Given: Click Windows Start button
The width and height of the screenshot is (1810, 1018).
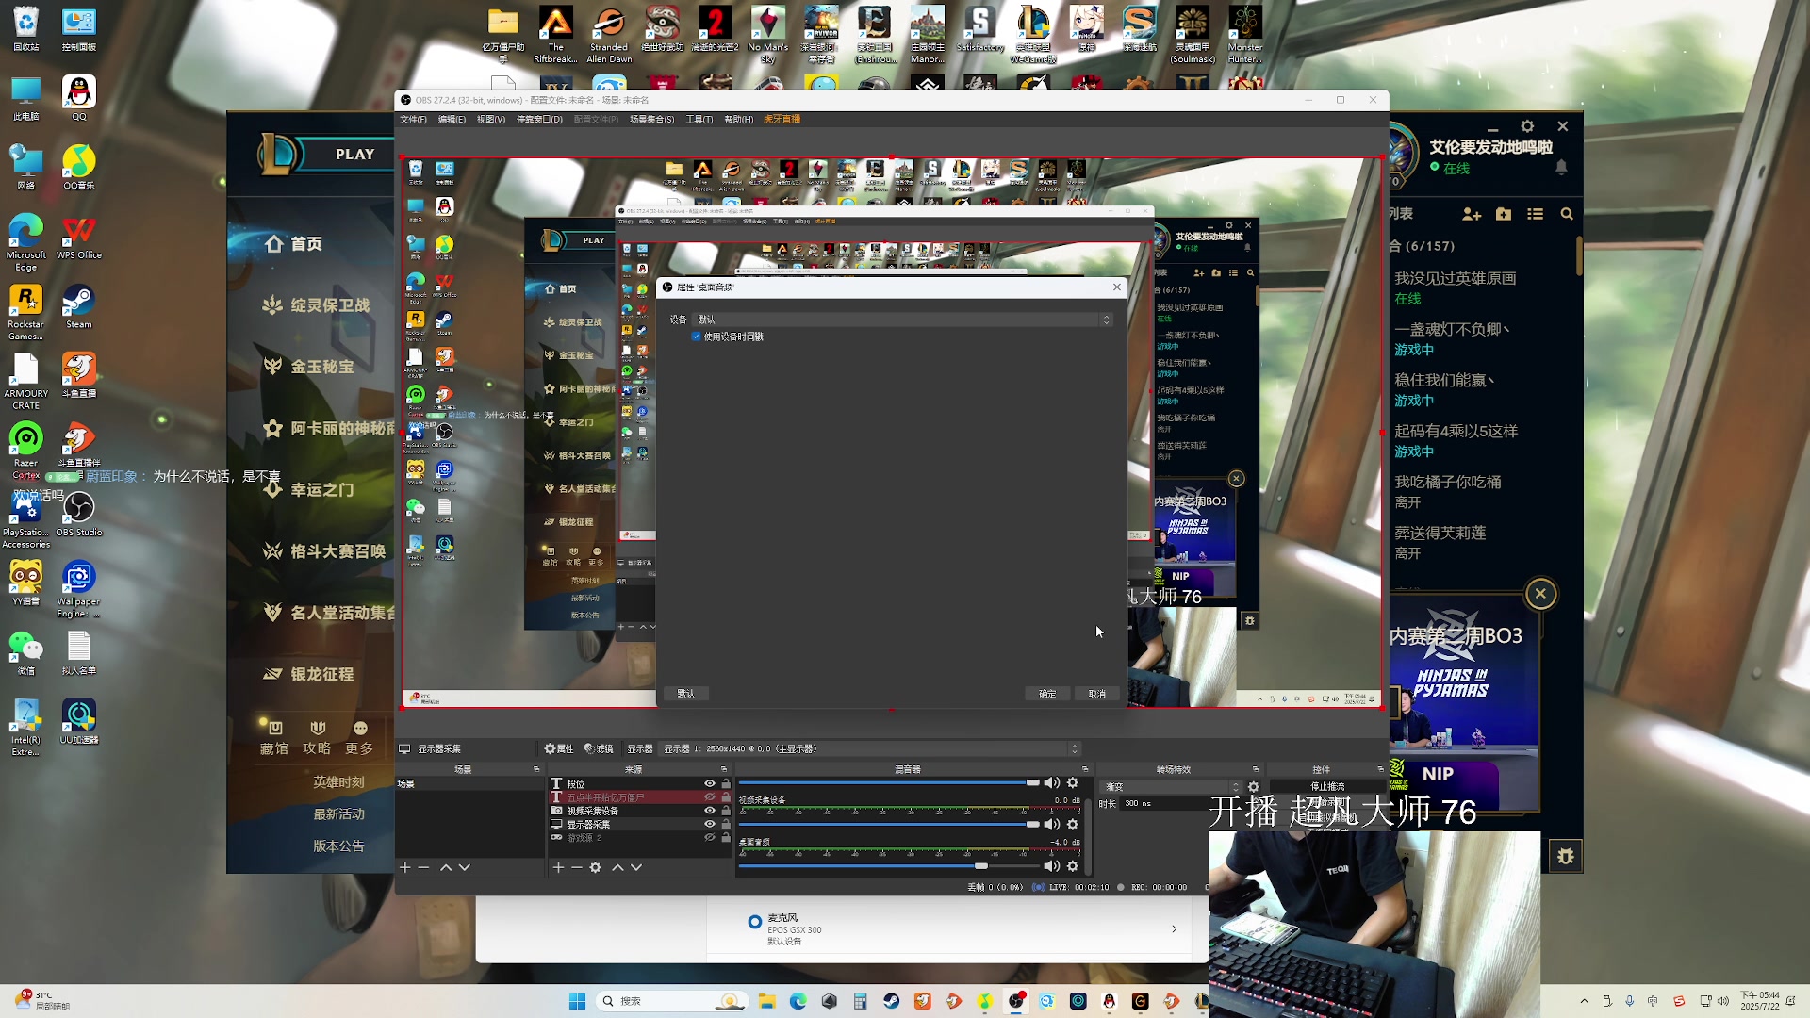Looking at the screenshot, I should pos(578,1001).
